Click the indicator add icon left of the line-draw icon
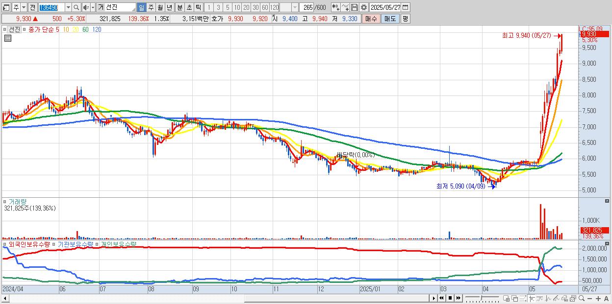Image resolution: width=612 pixels, height=304 pixels. (x=336, y=7)
